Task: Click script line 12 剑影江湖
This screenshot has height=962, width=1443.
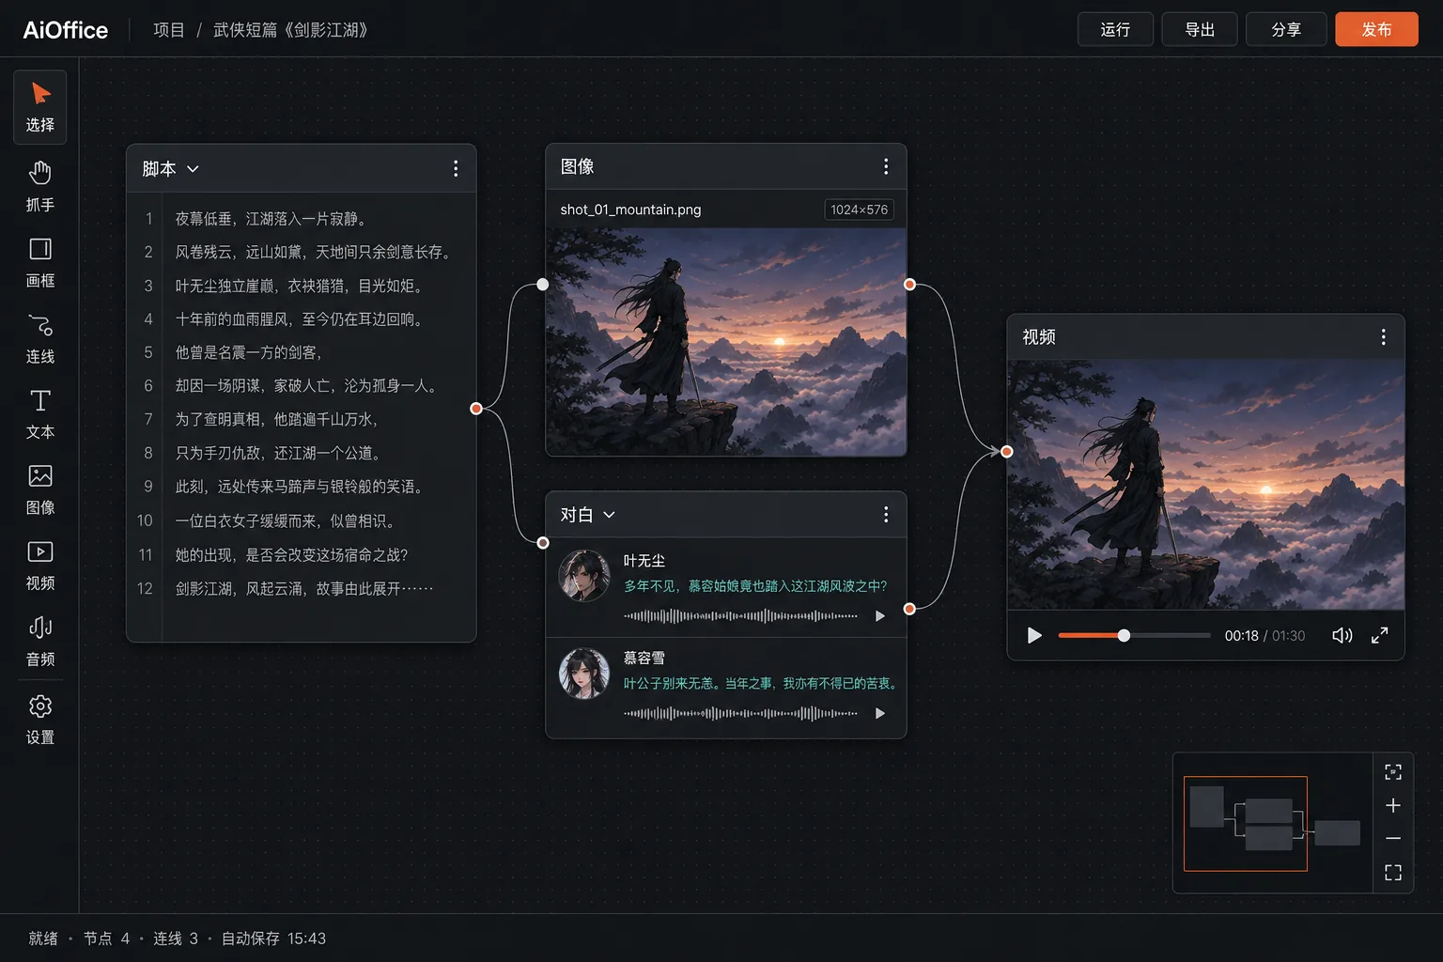Action: click(x=304, y=588)
